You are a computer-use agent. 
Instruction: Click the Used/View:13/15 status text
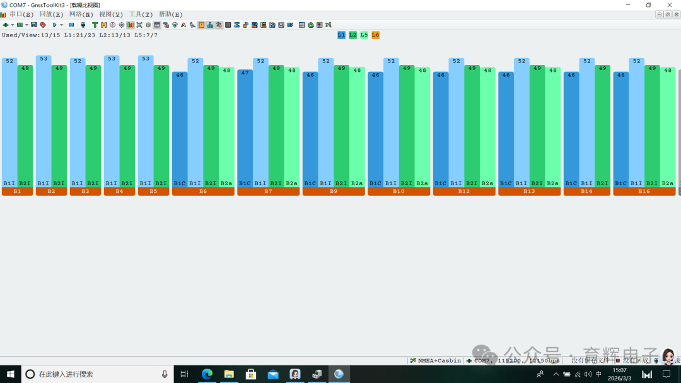(x=31, y=35)
